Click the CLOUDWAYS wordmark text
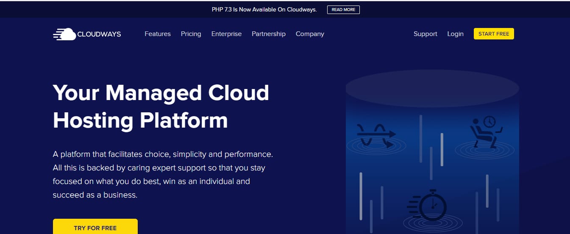The width and height of the screenshot is (570, 234). 99,34
